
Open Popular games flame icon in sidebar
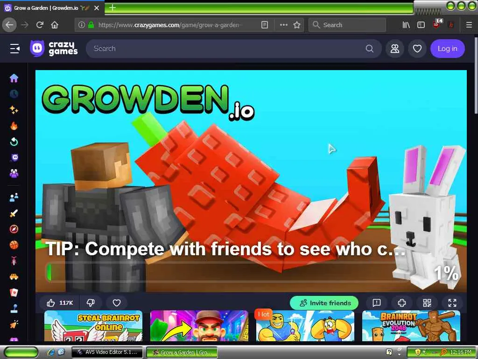point(14,126)
